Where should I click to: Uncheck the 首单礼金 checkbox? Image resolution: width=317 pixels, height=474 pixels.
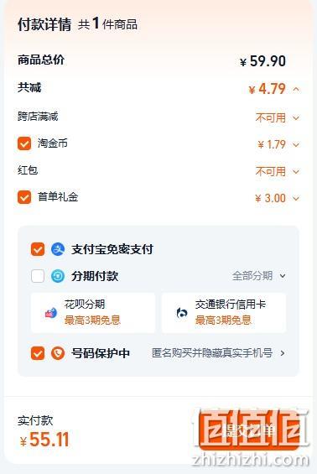point(24,197)
